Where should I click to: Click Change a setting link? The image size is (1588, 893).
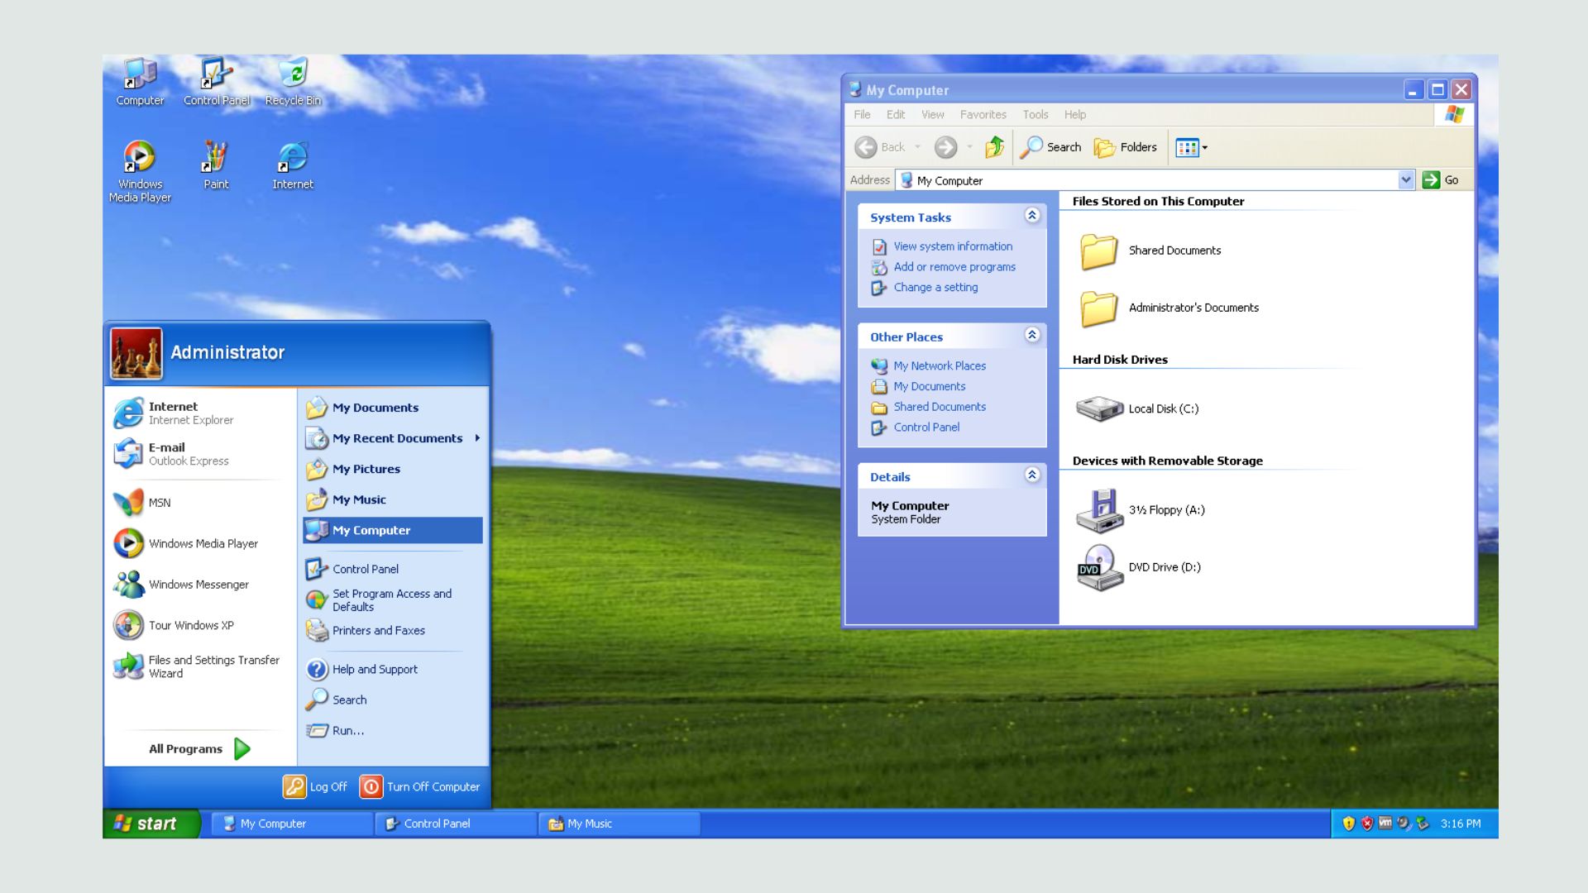point(925,288)
